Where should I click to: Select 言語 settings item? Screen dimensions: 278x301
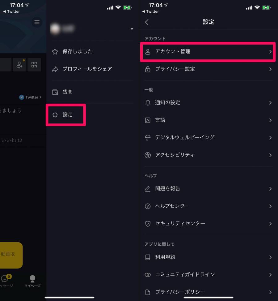(x=208, y=120)
